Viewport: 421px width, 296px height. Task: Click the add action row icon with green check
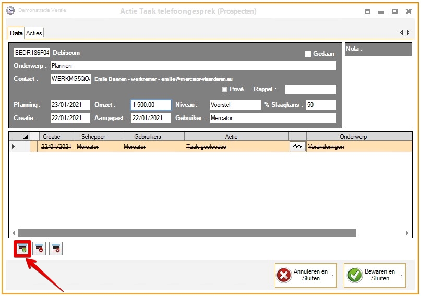coord(22,249)
